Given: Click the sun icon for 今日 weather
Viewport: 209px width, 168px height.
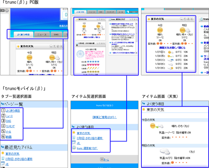Looking at the screenshot, I should tap(29, 58).
